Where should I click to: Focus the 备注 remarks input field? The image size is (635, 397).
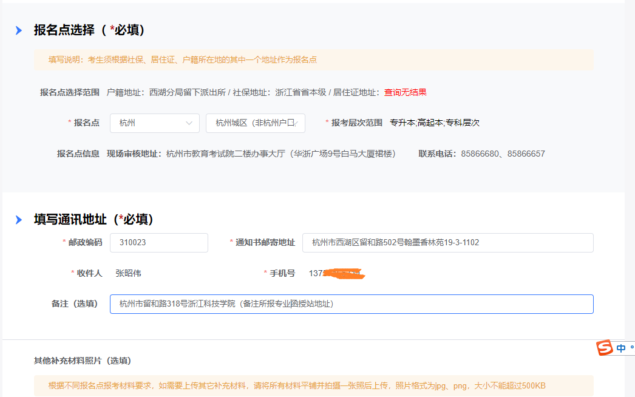pyautogui.click(x=351, y=304)
